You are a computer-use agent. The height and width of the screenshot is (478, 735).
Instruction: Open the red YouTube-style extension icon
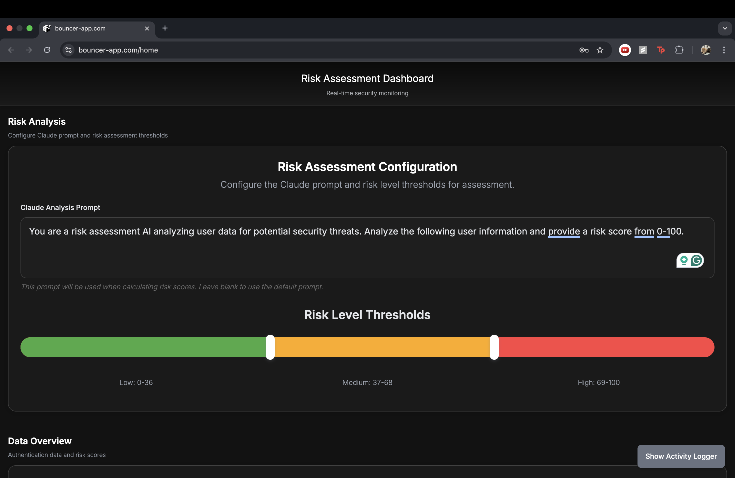(625, 50)
